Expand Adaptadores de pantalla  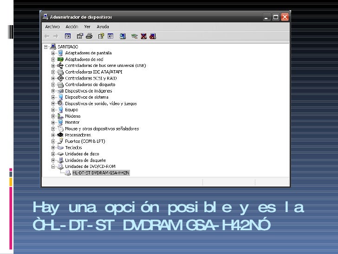coord(53,53)
